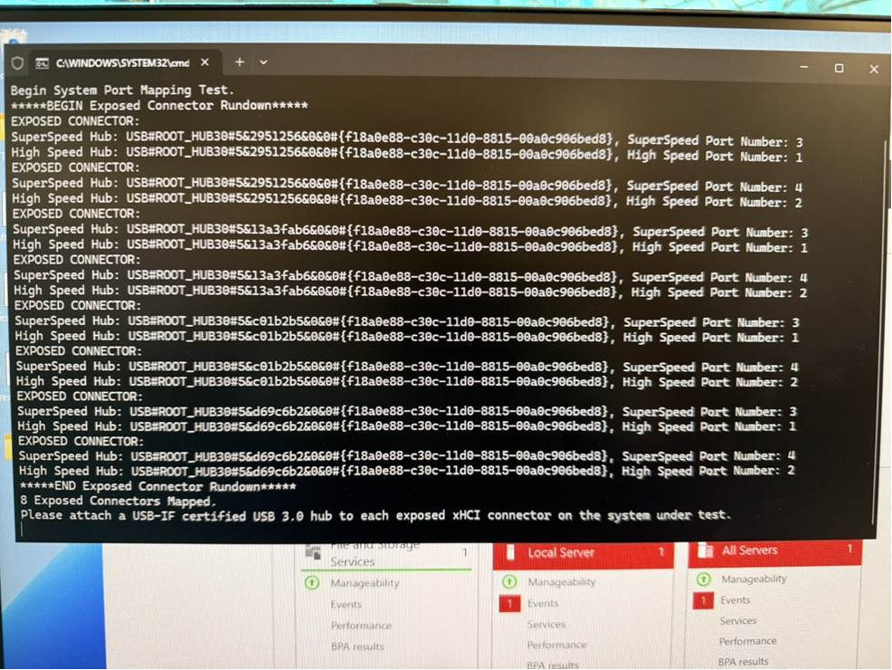This screenshot has height=670, width=892.
Task: Click the shield icon in the terminal title bar
Action: click(x=17, y=62)
